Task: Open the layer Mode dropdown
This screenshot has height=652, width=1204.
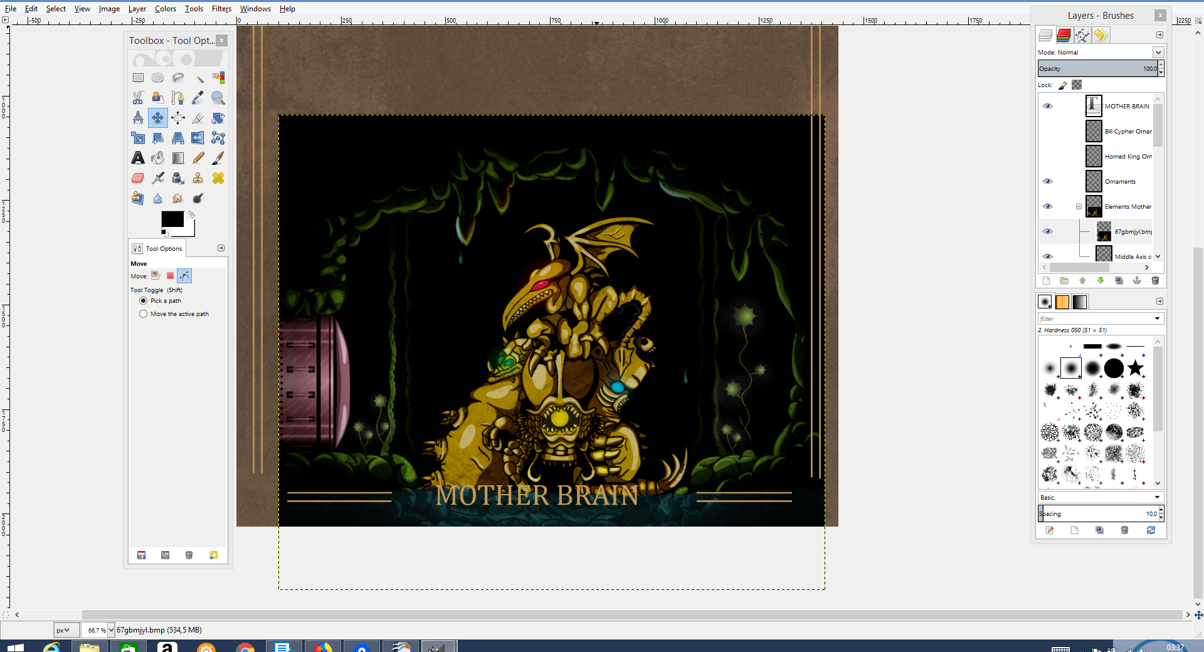Action: pos(1158,52)
